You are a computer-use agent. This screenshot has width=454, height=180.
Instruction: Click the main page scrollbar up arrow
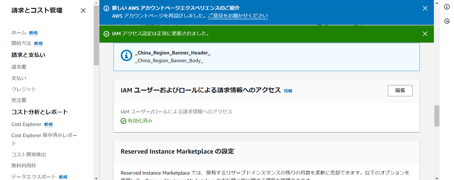pyautogui.click(x=437, y=3)
